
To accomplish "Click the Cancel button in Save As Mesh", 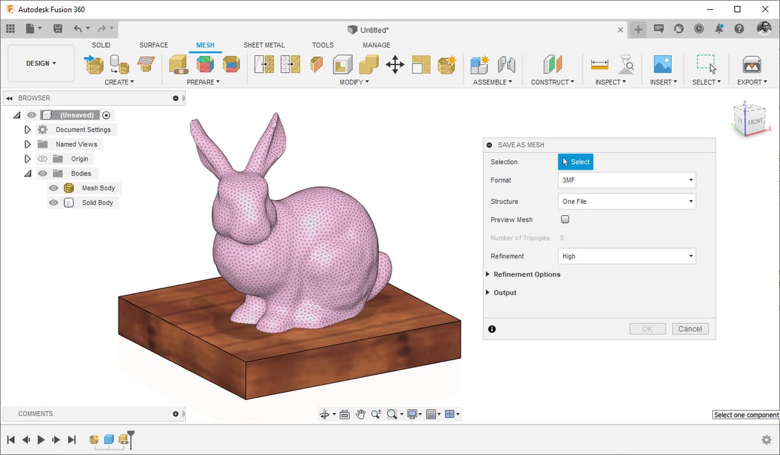I will tap(690, 329).
